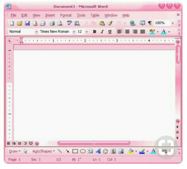
Task: Insert a Text Box
Action: pyautogui.click(x=90, y=151)
